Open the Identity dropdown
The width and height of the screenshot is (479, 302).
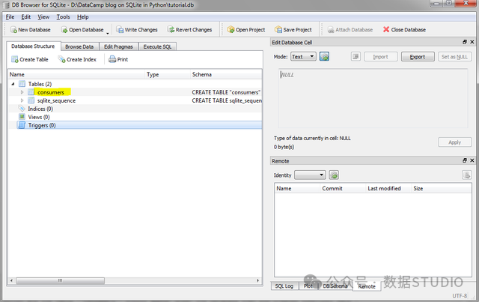click(x=310, y=175)
